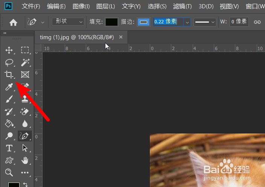Select the Lasso tool

pyautogui.click(x=9, y=63)
